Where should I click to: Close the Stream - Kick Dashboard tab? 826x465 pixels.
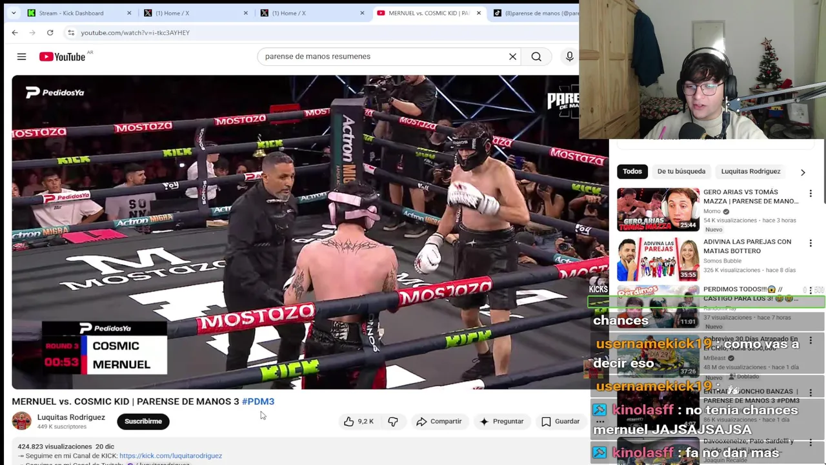129,13
